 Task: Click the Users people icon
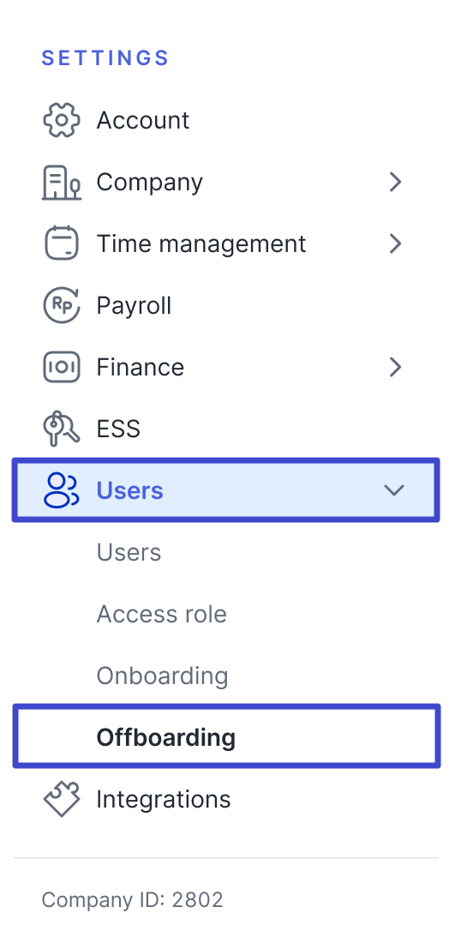tap(62, 490)
